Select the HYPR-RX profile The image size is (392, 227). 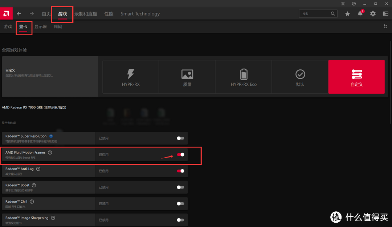point(131,77)
